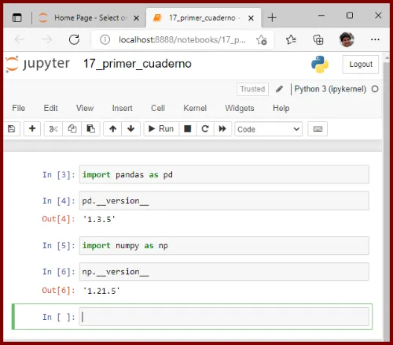This screenshot has width=393, height=345.
Task: Restart kernel and run all fast-forward icon
Action: 222,129
